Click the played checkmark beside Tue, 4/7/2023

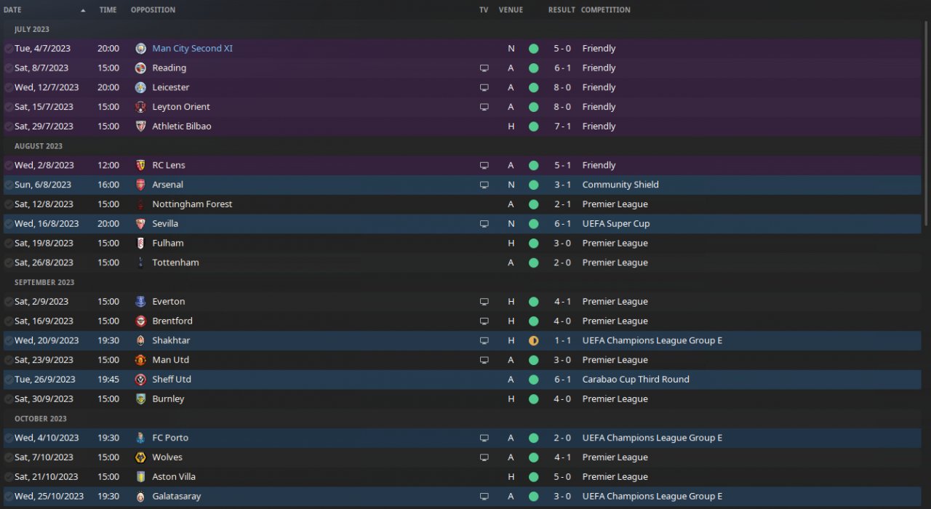click(x=8, y=49)
